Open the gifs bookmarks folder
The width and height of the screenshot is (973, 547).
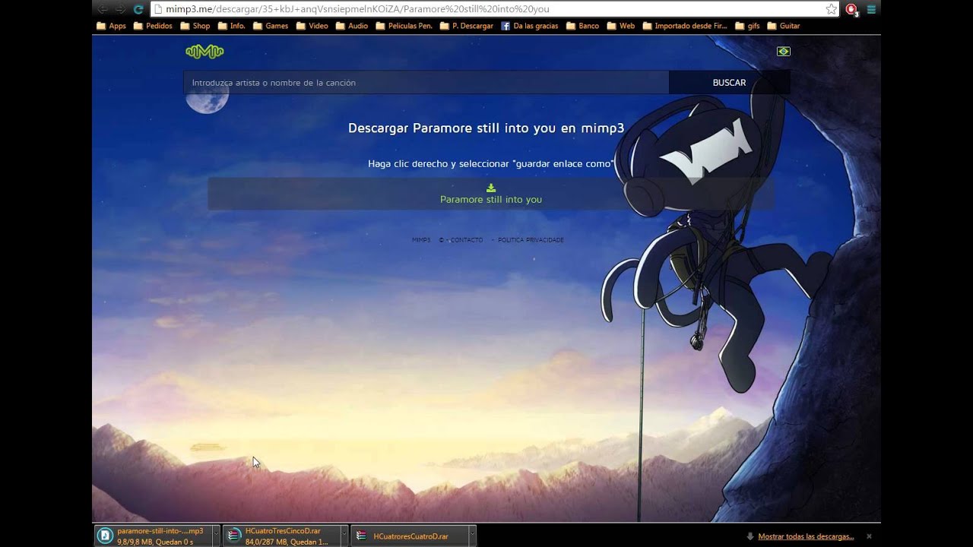click(747, 26)
